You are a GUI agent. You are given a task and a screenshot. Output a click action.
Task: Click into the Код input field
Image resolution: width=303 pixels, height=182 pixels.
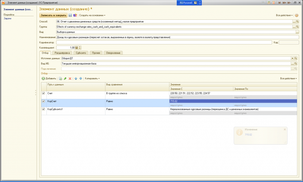[x=289, y=42]
